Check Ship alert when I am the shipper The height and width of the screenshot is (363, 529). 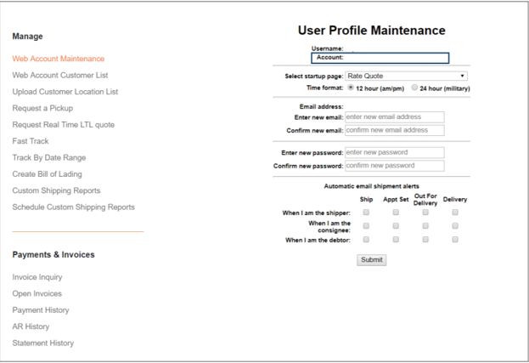(366, 213)
